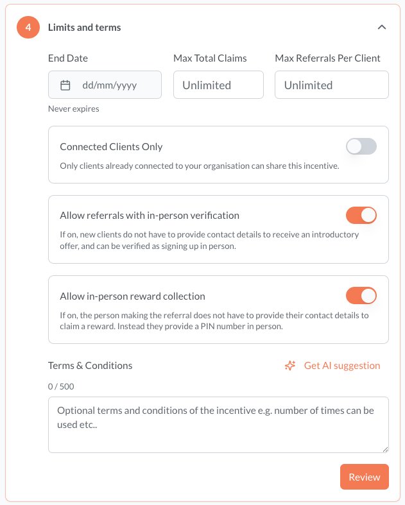
Task: Disable referrals with in-person verification toggle
Action: (x=361, y=215)
